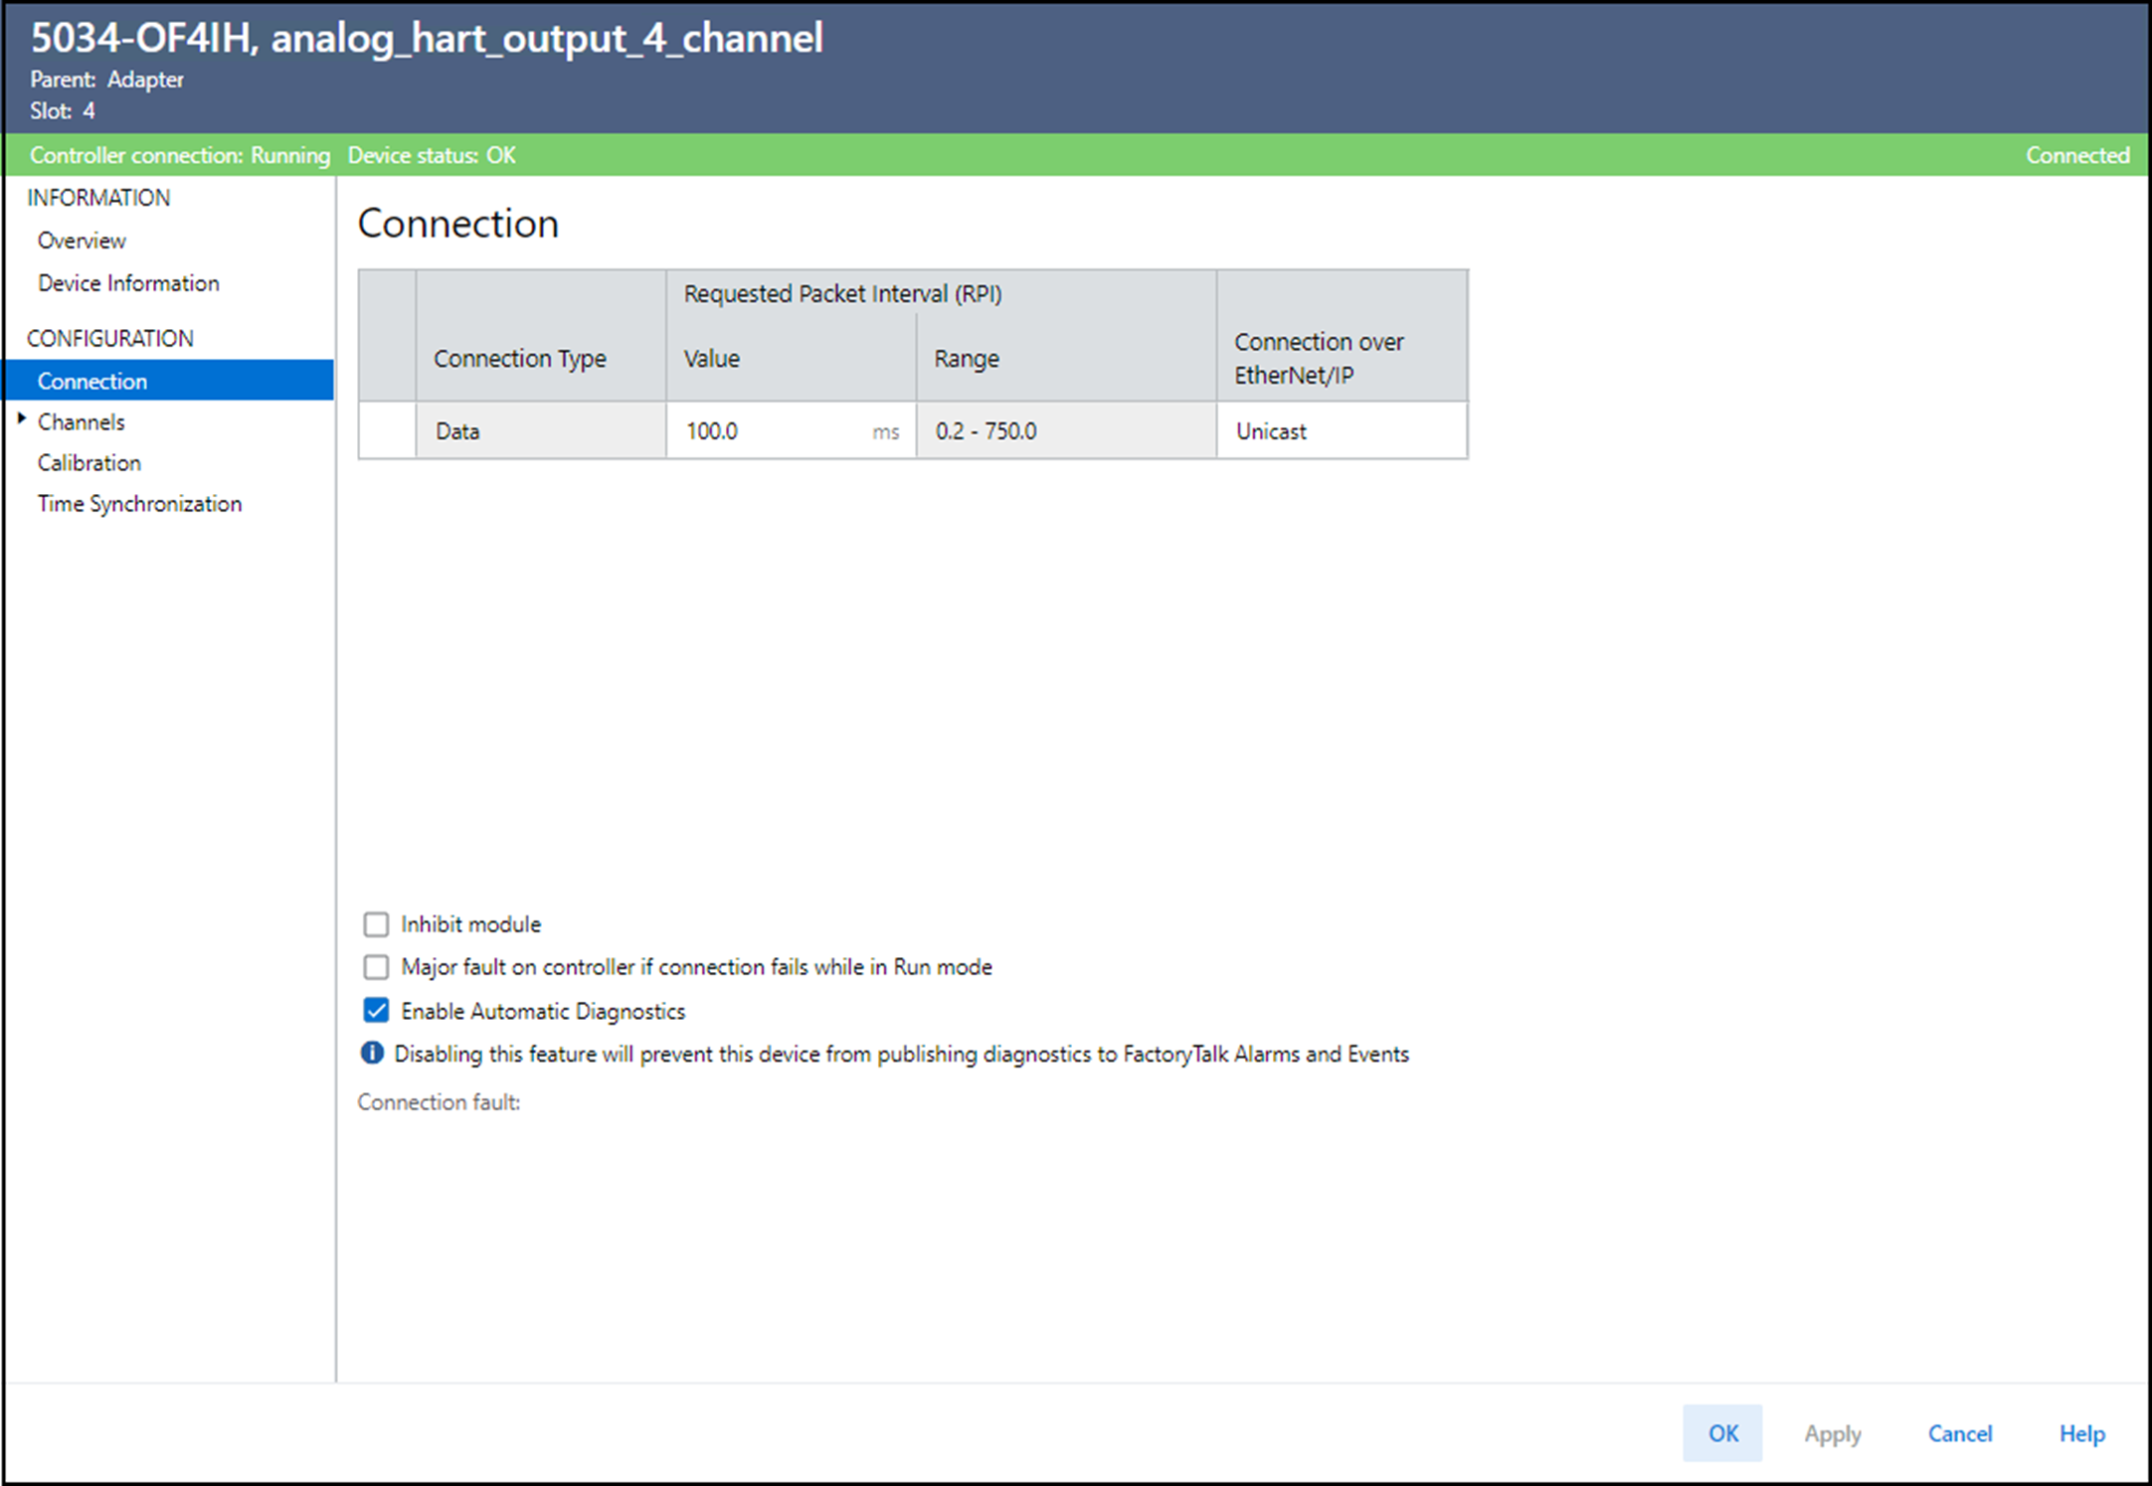Open Time Synchronization settings

(x=139, y=504)
